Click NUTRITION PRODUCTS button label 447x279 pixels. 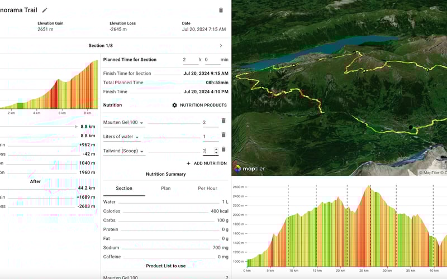pos(203,105)
